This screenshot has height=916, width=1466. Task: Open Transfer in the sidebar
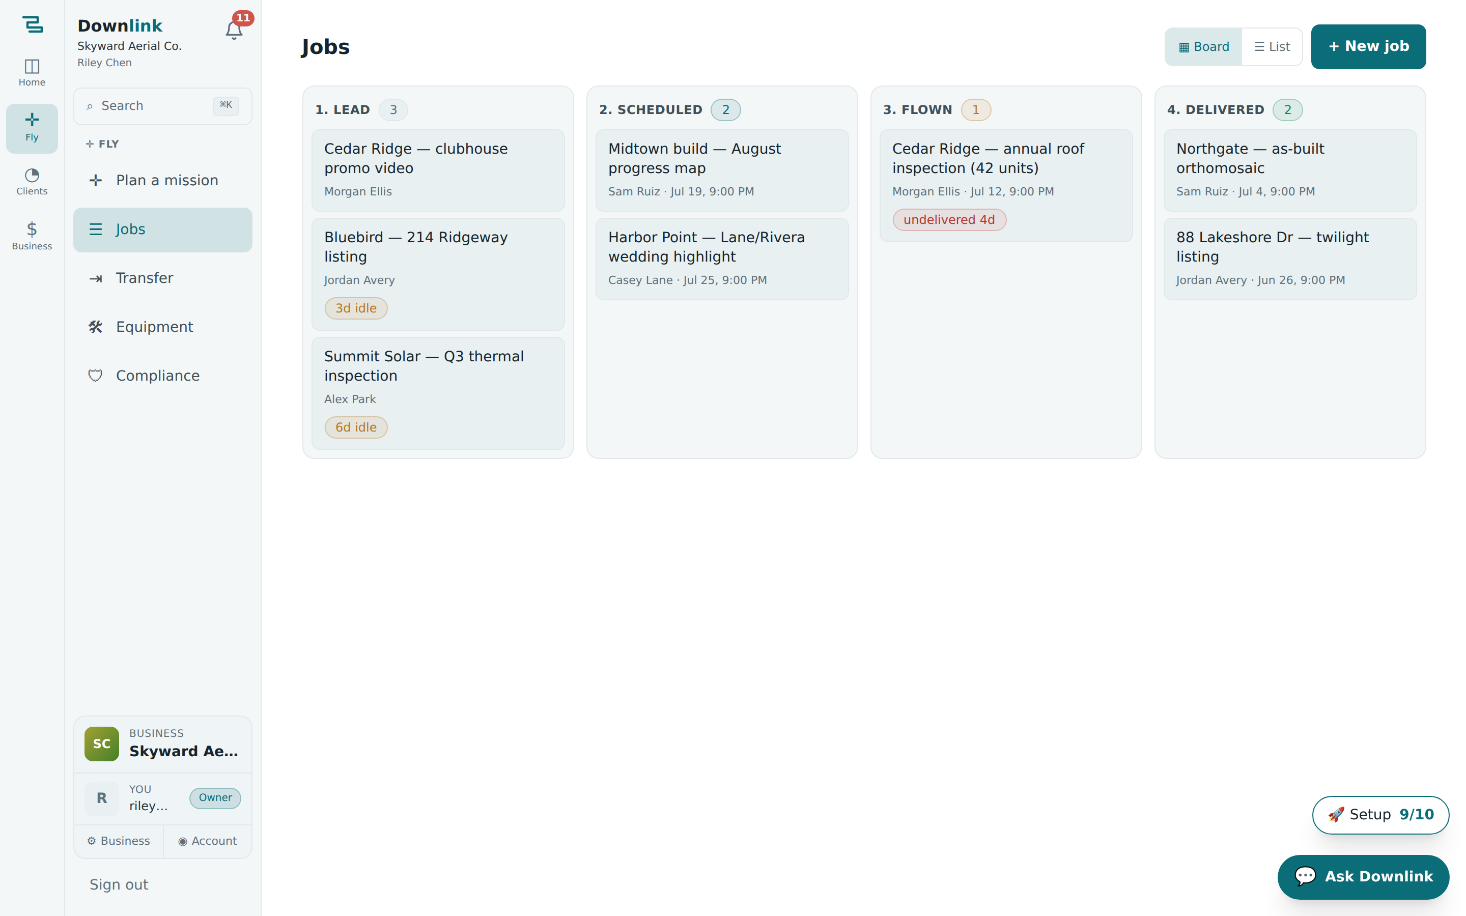[163, 278]
